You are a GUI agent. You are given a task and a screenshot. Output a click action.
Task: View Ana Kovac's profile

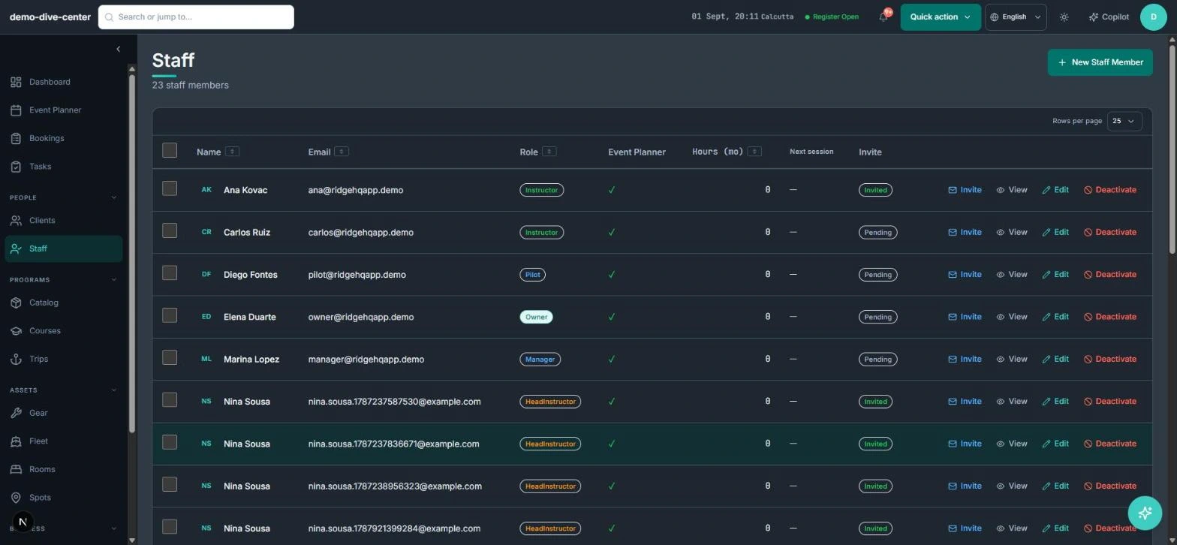click(x=1011, y=190)
